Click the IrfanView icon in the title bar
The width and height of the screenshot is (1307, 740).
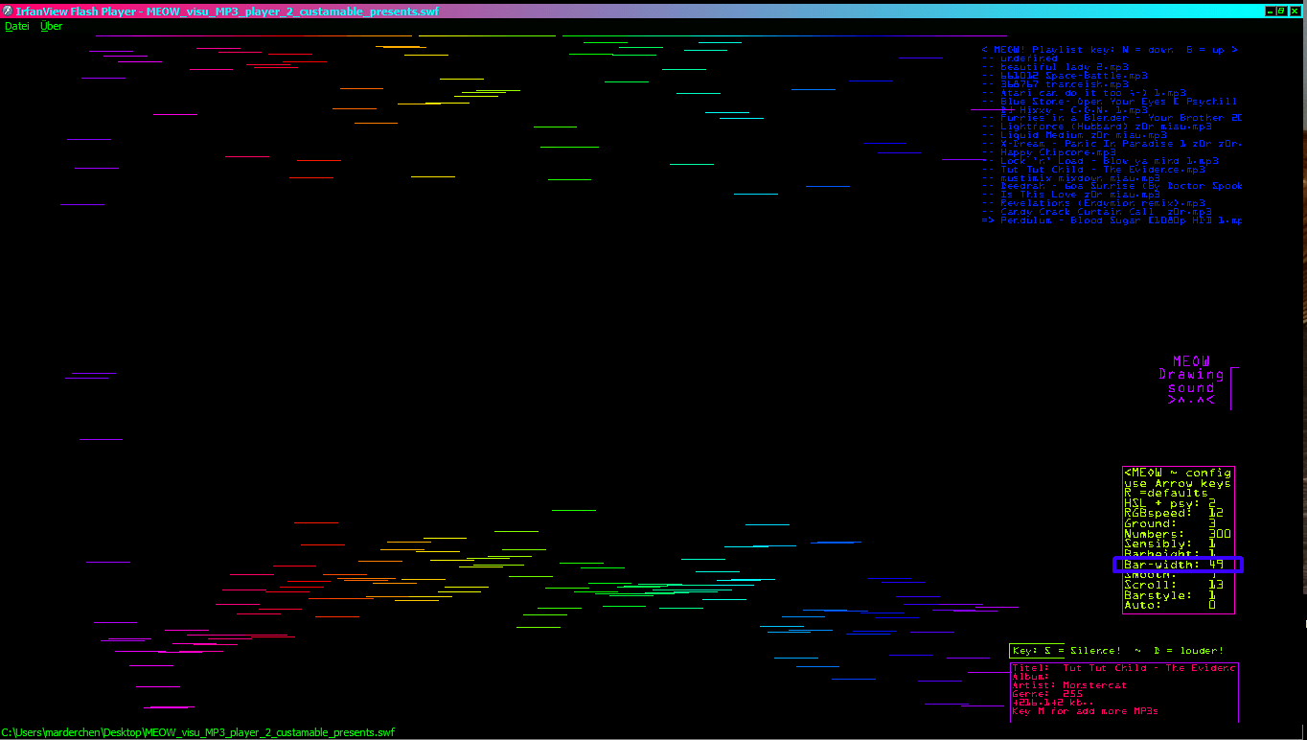pos(8,11)
